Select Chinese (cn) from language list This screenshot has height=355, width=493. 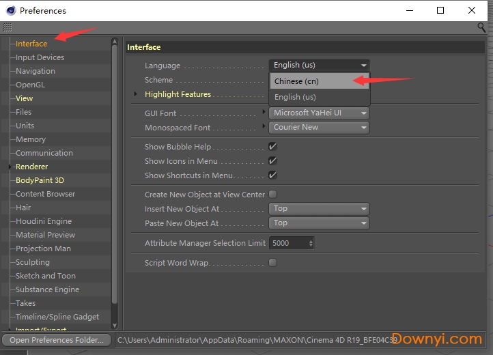coord(296,81)
